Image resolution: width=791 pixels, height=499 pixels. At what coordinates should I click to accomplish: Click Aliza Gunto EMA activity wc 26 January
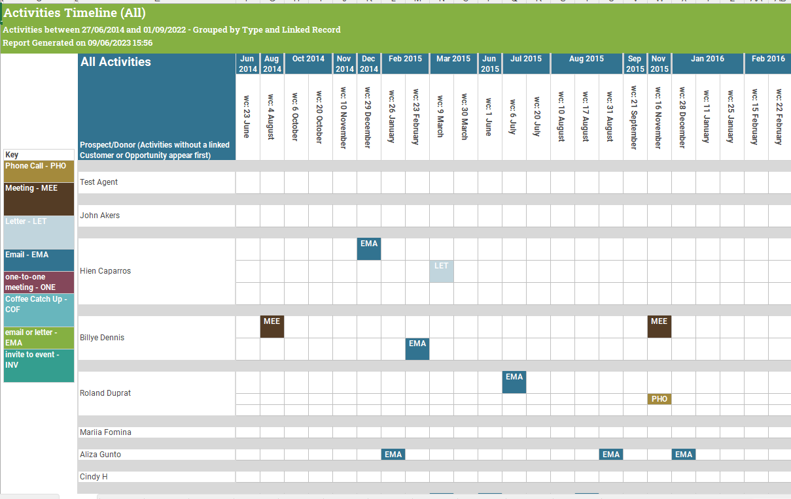pos(393,455)
